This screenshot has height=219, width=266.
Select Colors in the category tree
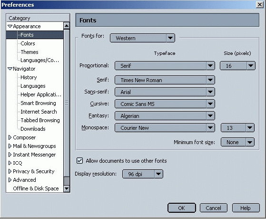coord(28,43)
